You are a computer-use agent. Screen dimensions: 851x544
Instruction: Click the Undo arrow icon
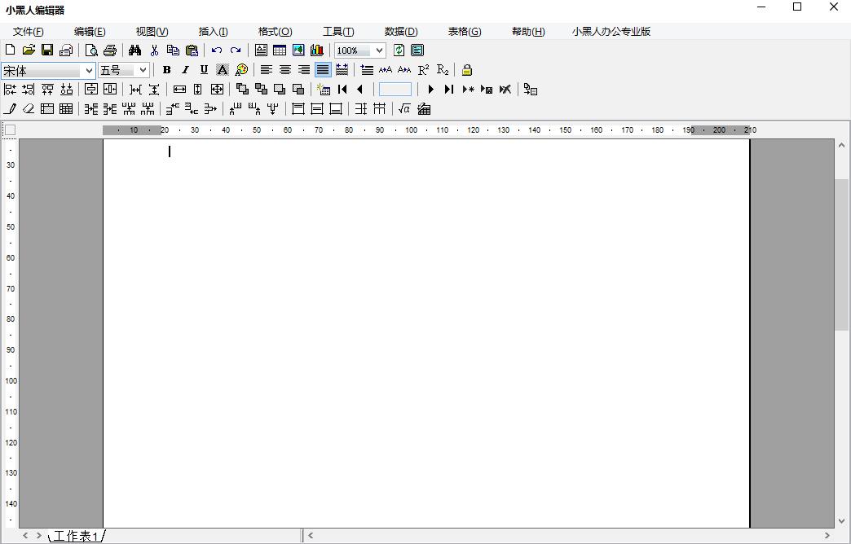[217, 50]
